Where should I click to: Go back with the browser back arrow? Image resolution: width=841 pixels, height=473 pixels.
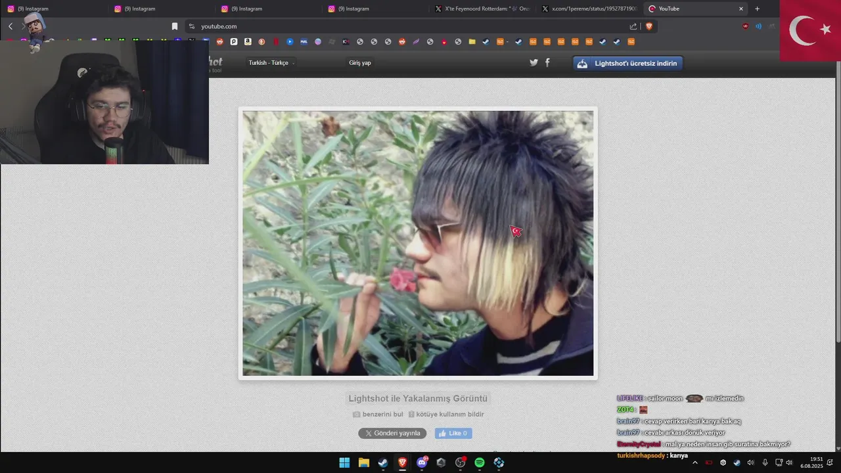pos(11,26)
